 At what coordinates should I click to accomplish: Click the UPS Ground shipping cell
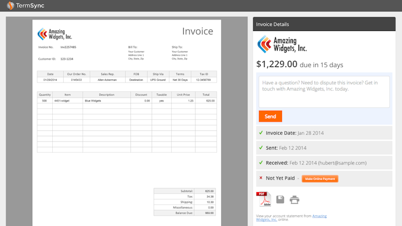point(158,80)
